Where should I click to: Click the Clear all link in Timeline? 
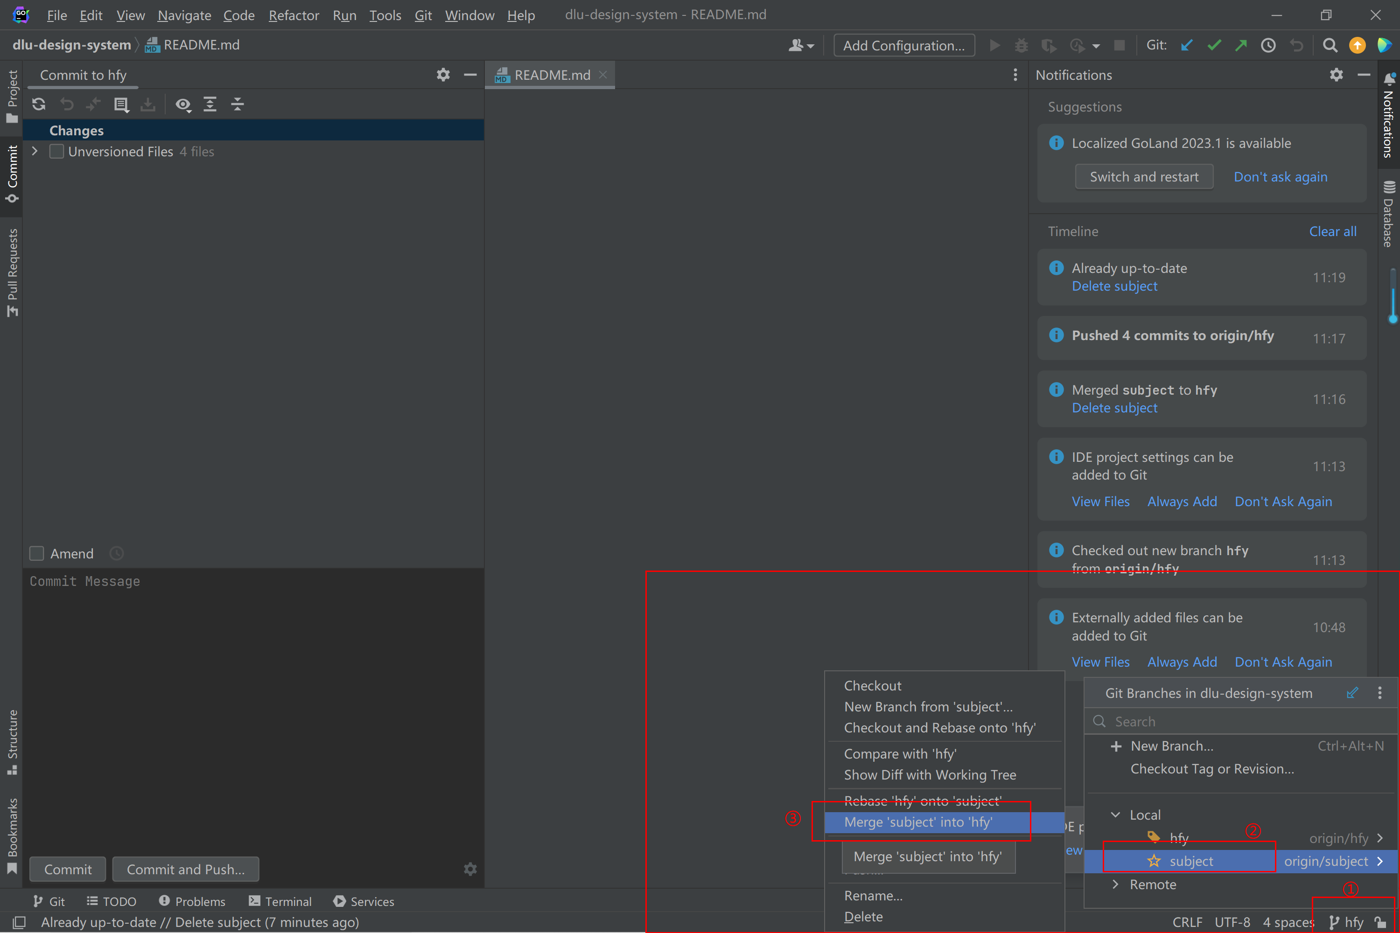click(1332, 231)
